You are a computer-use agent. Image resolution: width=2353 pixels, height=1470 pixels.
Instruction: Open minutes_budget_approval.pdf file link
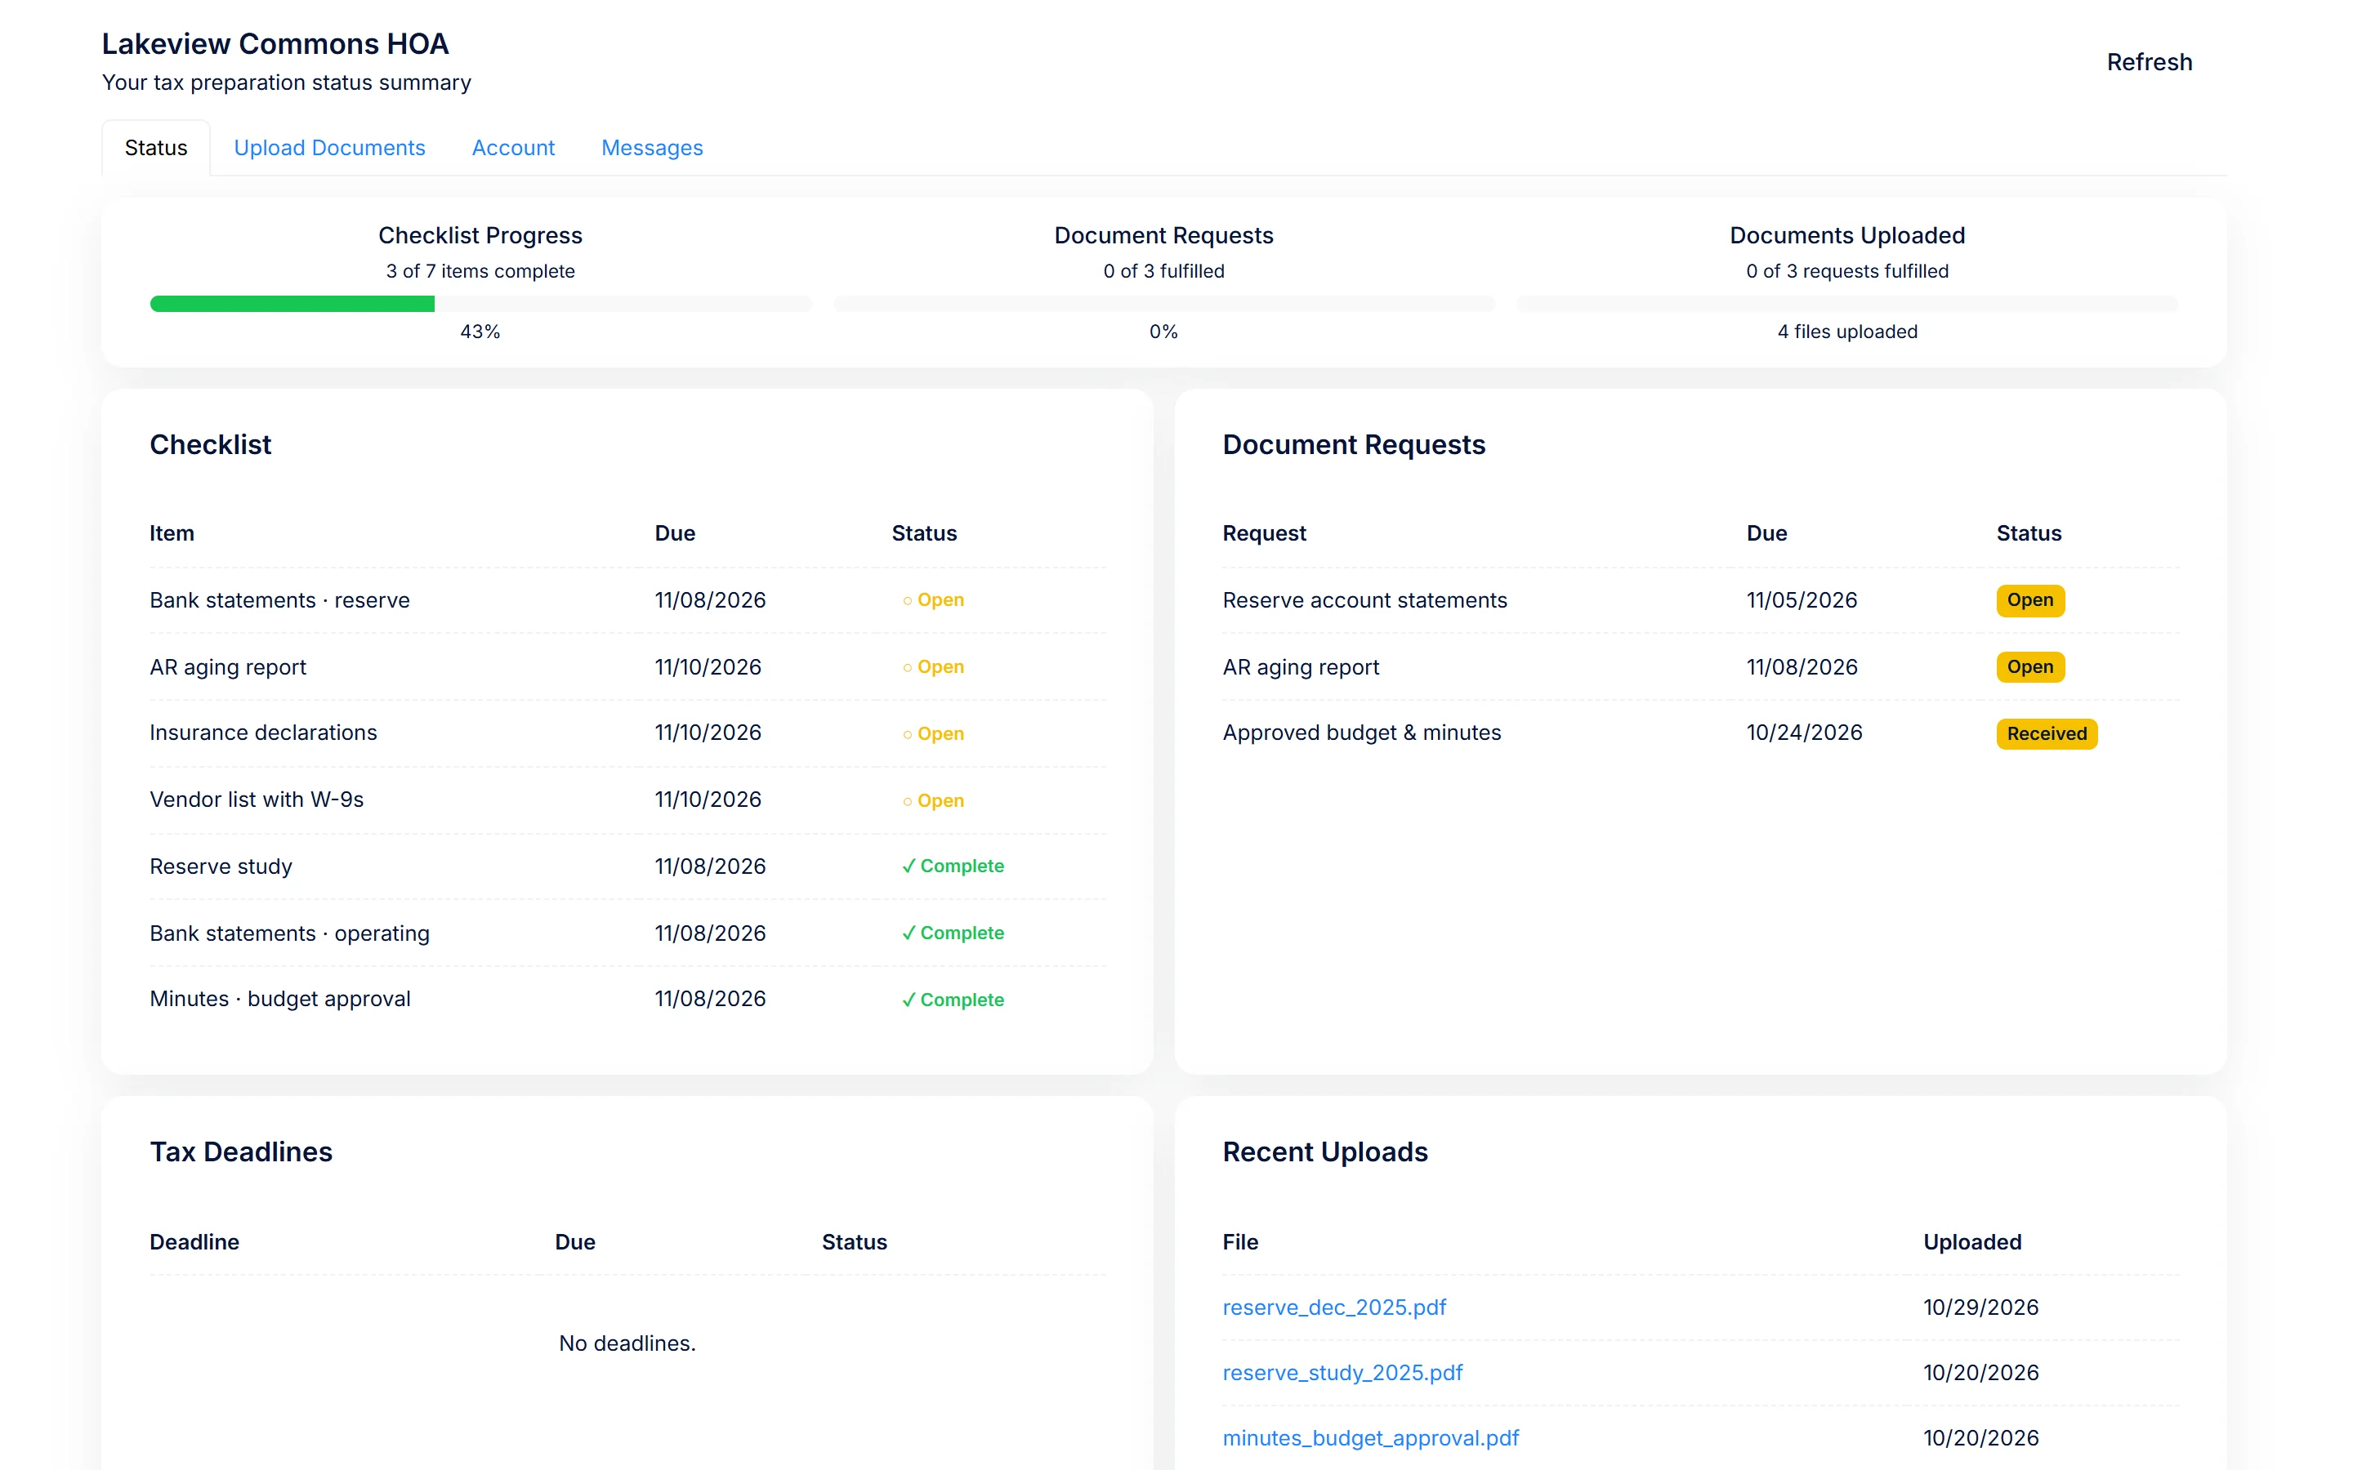(1370, 1437)
